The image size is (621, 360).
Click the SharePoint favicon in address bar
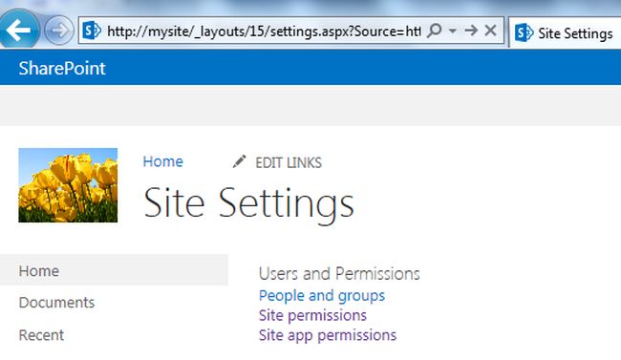tap(92, 31)
